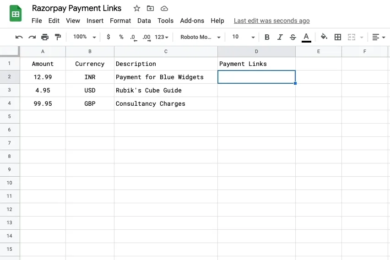Viewport: 390px width, 260px height.
Task: Open the View menu
Action: (73, 21)
